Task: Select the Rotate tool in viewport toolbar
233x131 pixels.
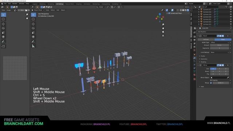Action: [33, 28]
